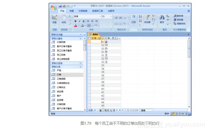Click the blue help icon on ribbon
This screenshot has width=208, height=131.
[x=189, y=11]
